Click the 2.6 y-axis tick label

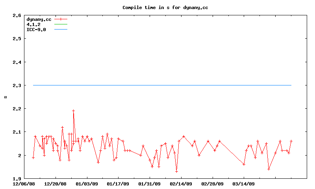[x=17, y=16]
